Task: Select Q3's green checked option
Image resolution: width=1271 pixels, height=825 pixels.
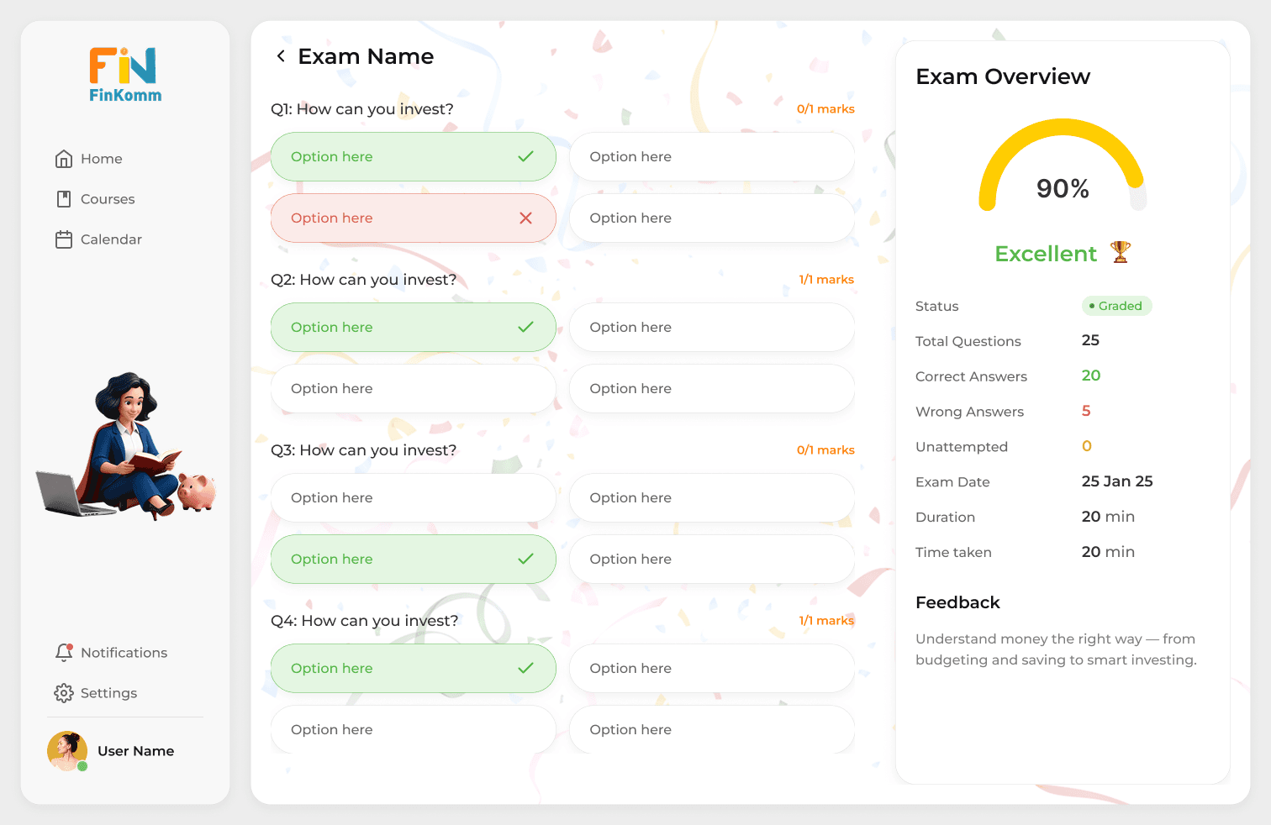Action: coord(413,560)
